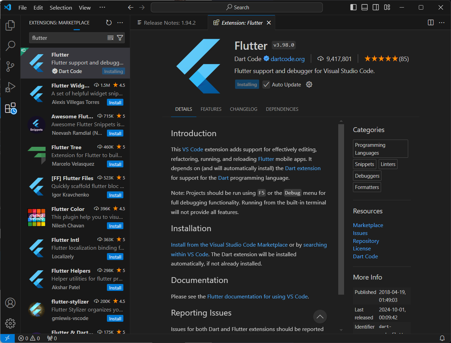
Task: Open the Marketplace resource link
Action: tap(368, 225)
